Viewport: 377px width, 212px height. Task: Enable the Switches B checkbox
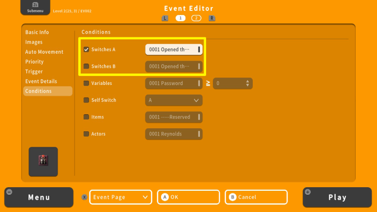pyautogui.click(x=86, y=66)
